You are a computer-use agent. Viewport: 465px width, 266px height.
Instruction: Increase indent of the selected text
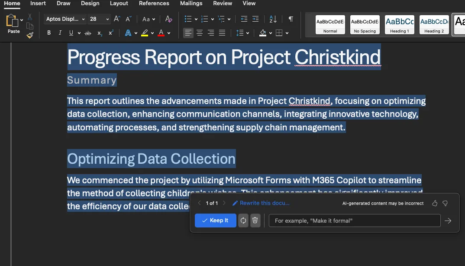point(255,19)
